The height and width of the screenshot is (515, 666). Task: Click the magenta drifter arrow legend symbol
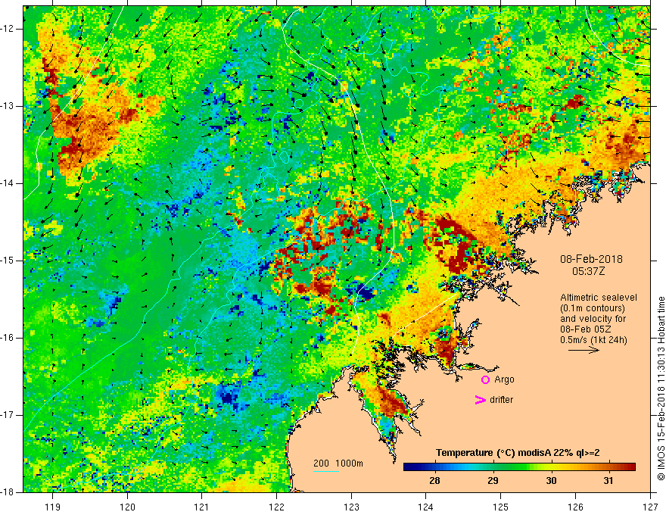tap(480, 400)
